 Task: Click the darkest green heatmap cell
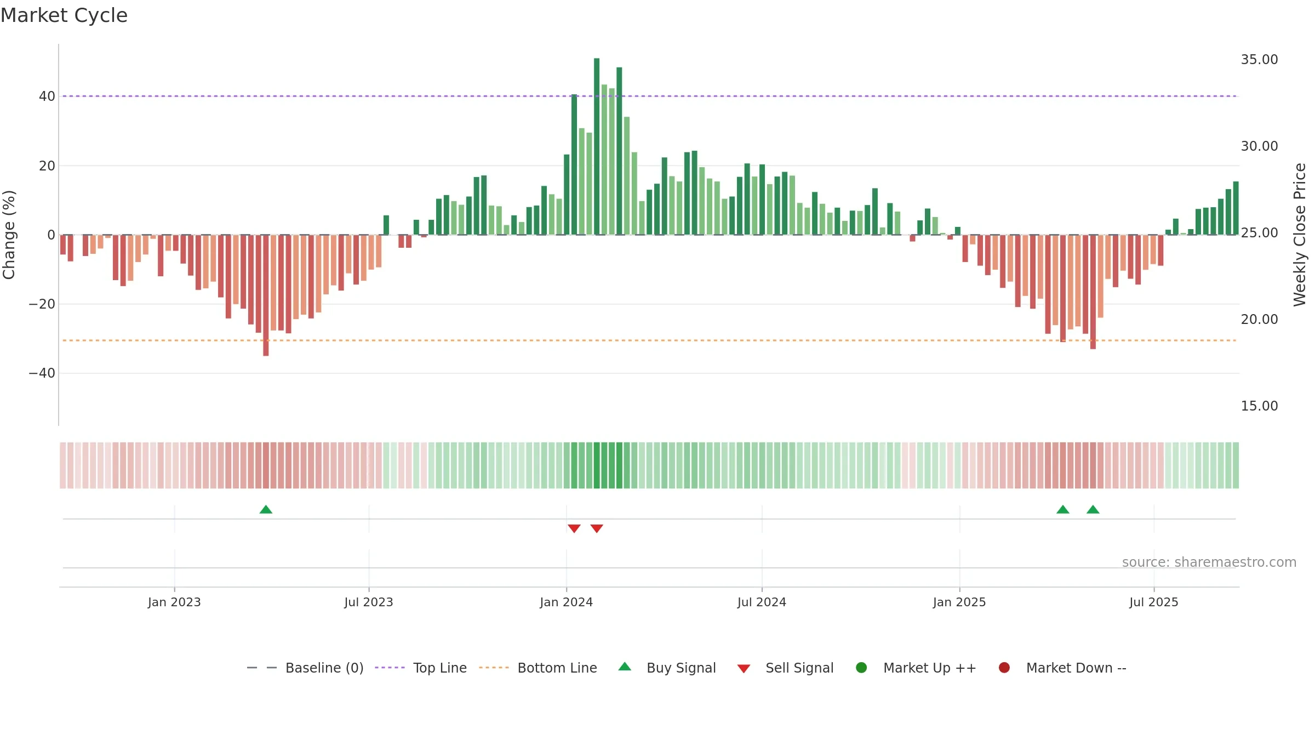click(x=597, y=465)
